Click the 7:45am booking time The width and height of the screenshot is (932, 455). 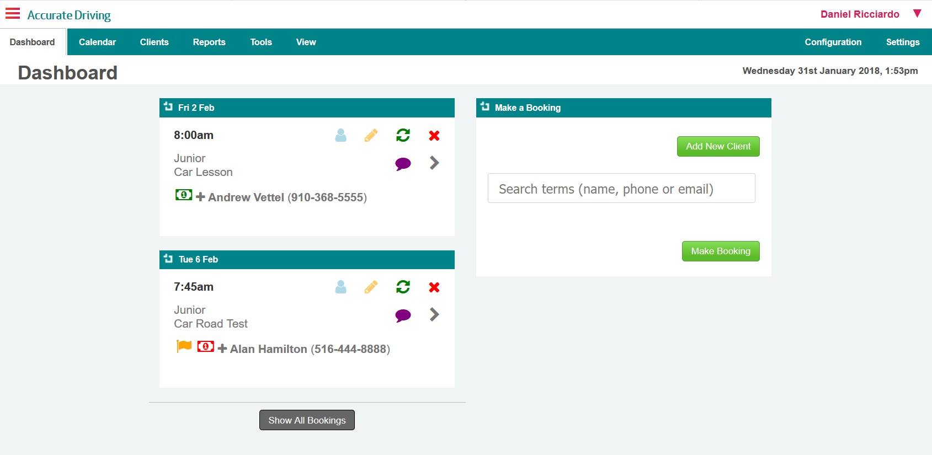[194, 287]
